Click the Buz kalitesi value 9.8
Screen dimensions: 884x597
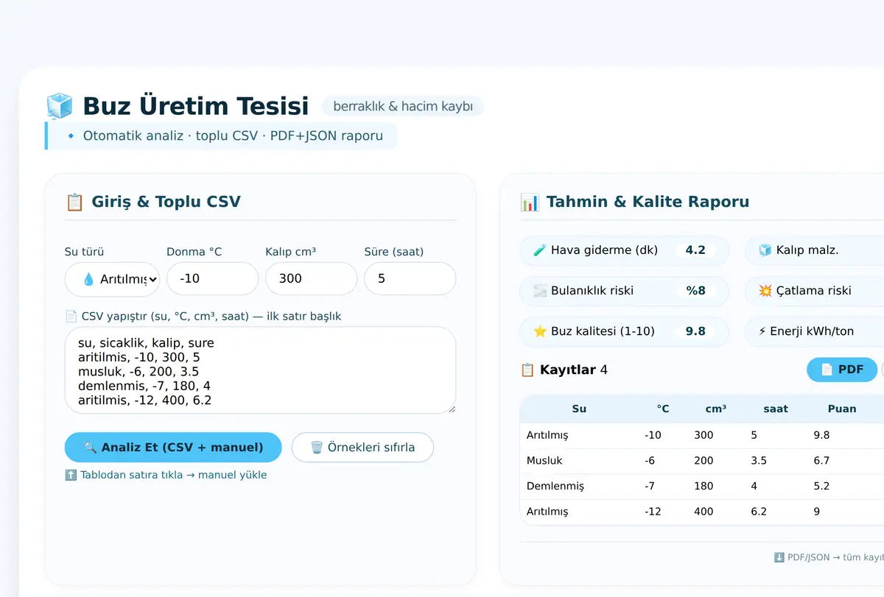(695, 331)
